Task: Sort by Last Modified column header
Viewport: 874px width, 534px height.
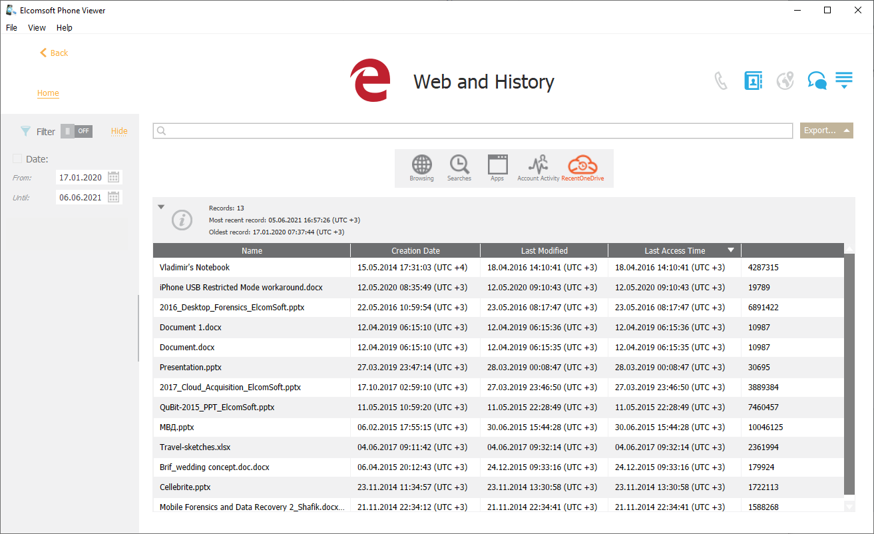Action: point(544,250)
